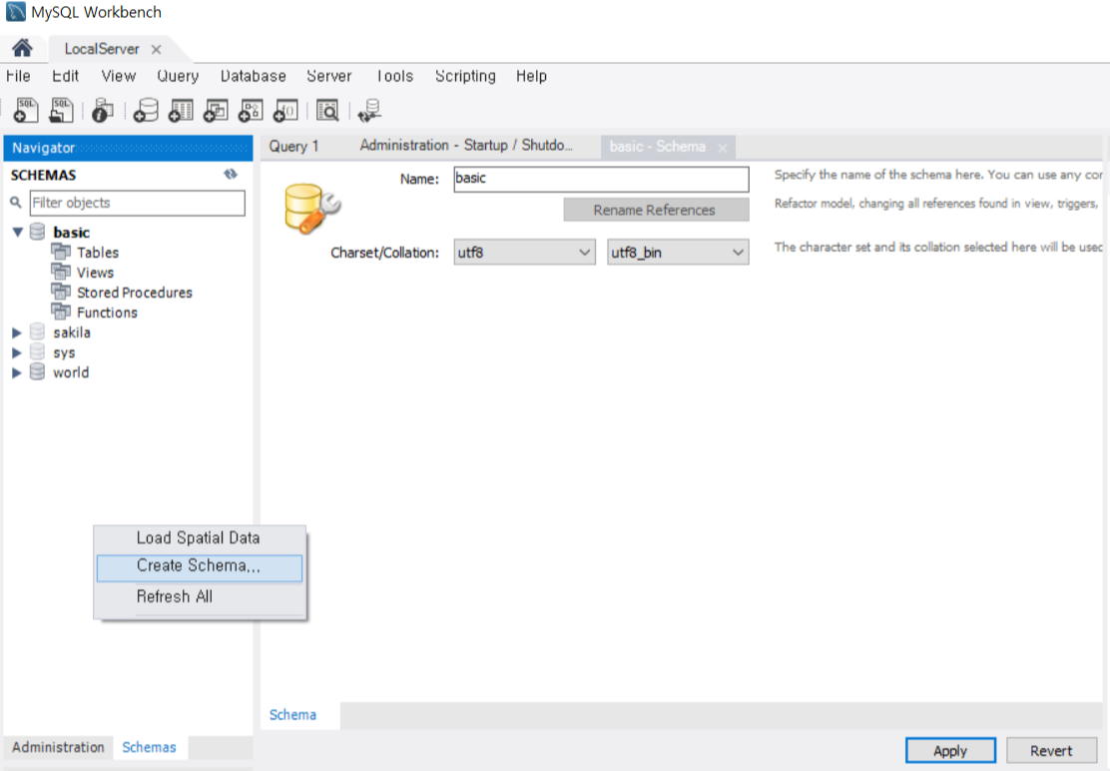Click the Filter objects search field
Viewport: 1110px width, 771px height.
pyautogui.click(x=138, y=203)
